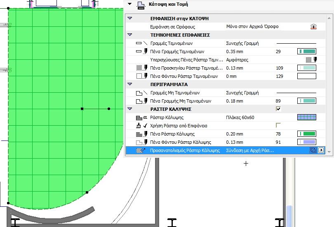Click the Υπερισχύουσες Πένες hatch pen icon
This screenshot has height=227, width=334.
311,60
